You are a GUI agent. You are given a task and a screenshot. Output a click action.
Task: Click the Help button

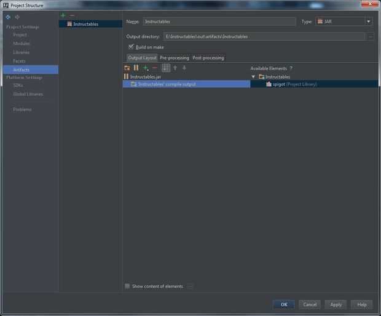tap(362, 304)
